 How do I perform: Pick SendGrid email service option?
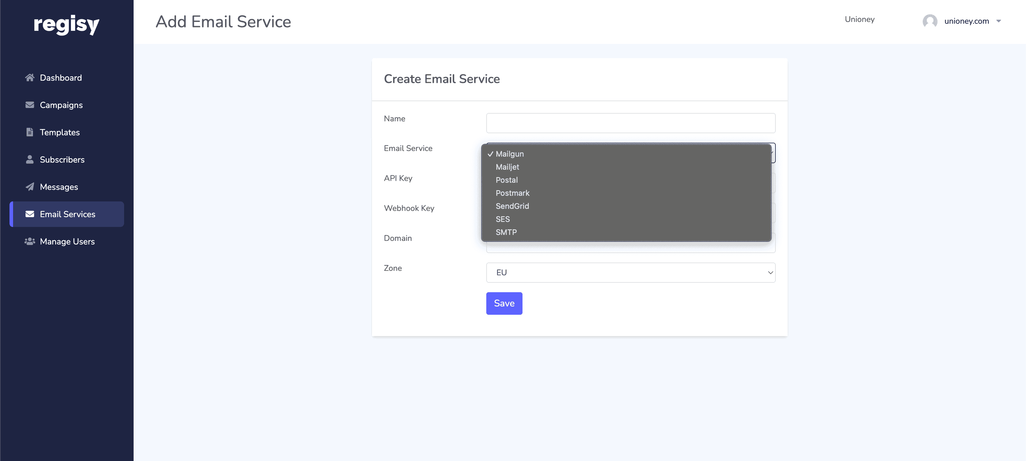pyautogui.click(x=512, y=206)
